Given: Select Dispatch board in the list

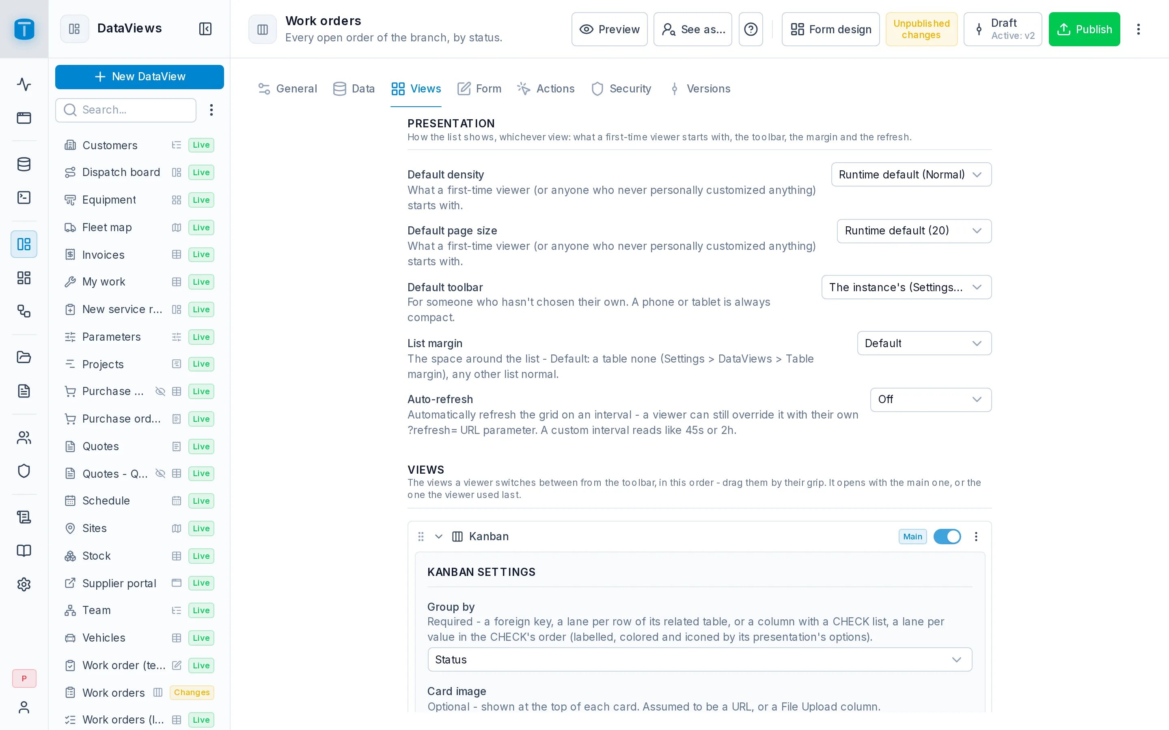Looking at the screenshot, I should [x=139, y=172].
